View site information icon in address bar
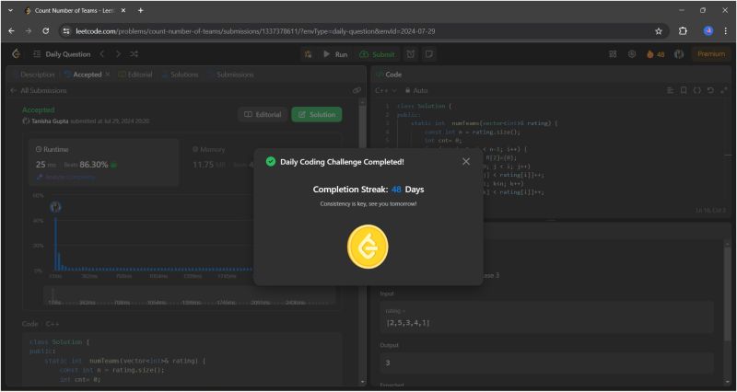Image resolution: width=737 pixels, height=392 pixels. tap(66, 31)
